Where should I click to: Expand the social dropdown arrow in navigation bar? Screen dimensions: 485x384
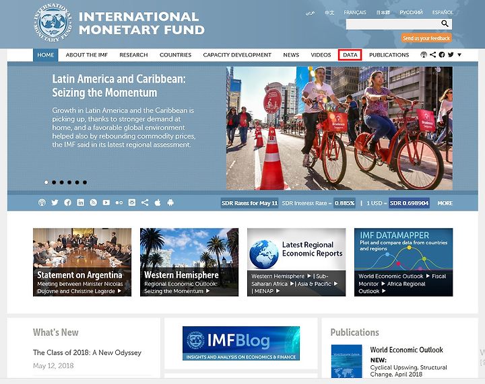click(x=459, y=54)
